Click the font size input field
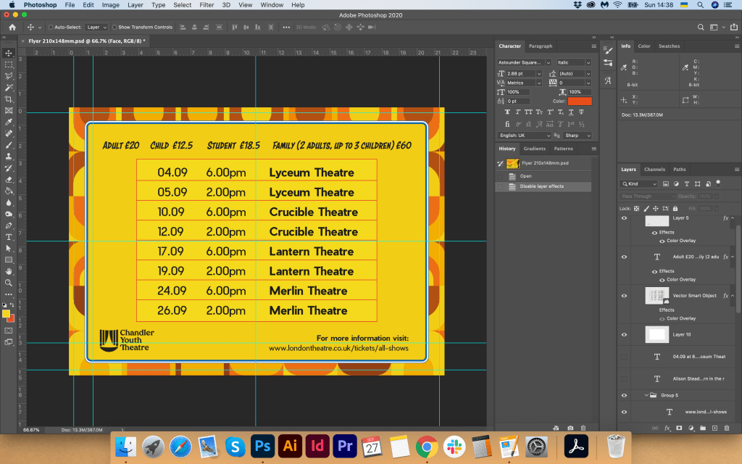The height and width of the screenshot is (464, 742). [x=523, y=73]
